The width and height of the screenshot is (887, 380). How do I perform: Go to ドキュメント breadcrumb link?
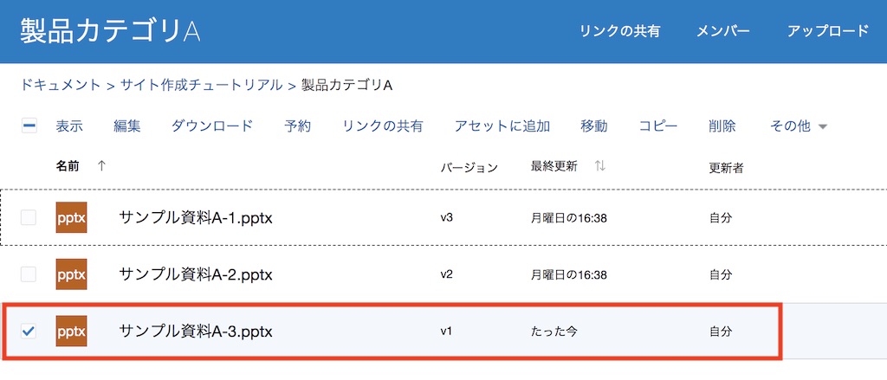(61, 85)
